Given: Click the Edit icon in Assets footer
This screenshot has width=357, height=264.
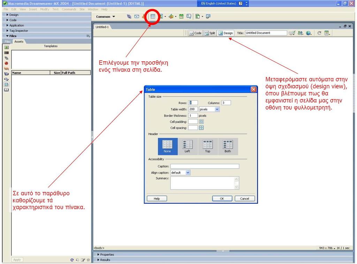Looking at the screenshot, I should point(83,260).
